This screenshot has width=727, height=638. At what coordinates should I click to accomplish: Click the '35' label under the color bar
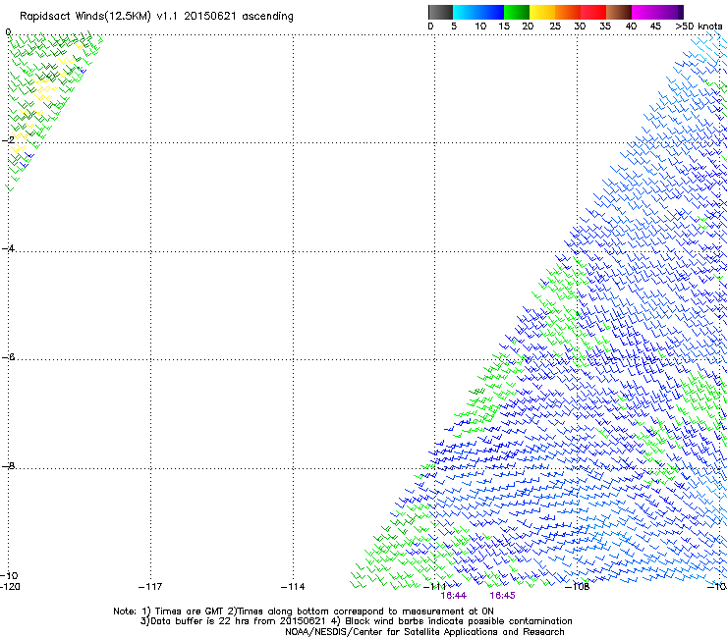(x=605, y=27)
